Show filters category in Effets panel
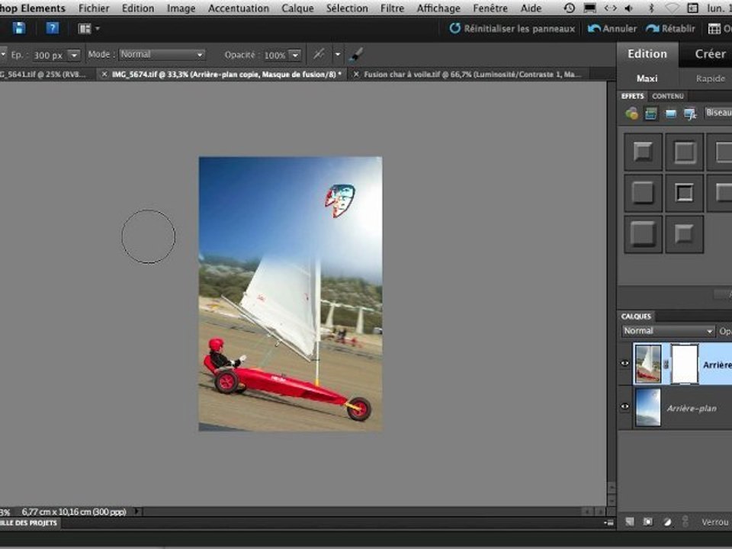Image resolution: width=732 pixels, height=549 pixels. (631, 114)
